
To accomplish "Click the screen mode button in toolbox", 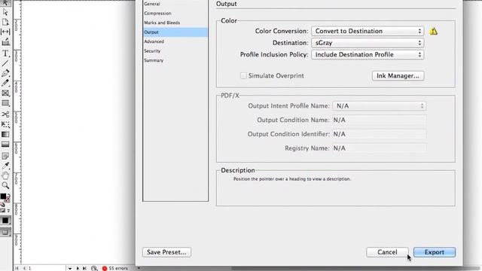I will pos(5,232).
